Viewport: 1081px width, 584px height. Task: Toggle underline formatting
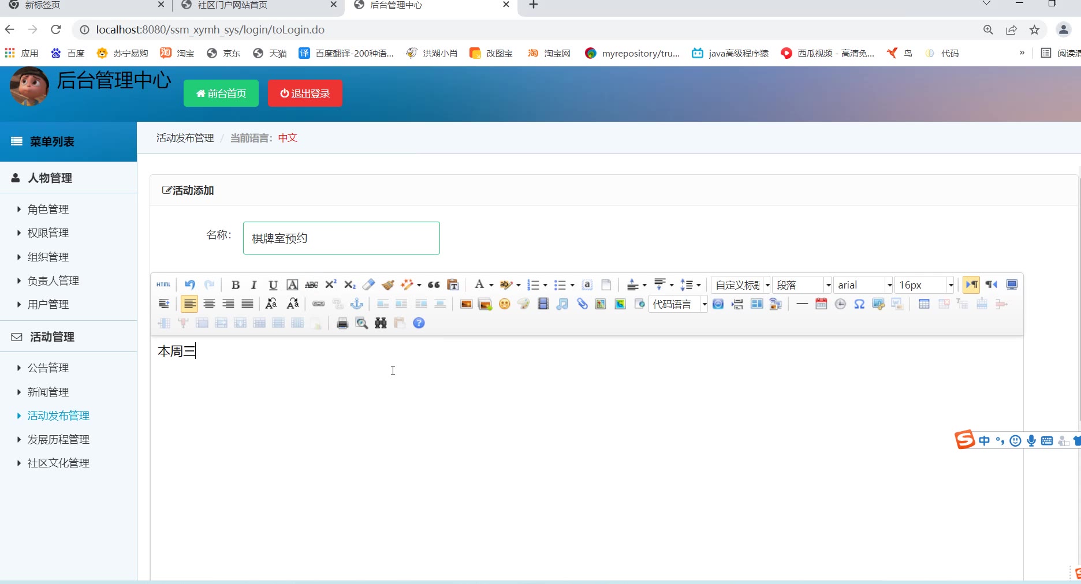(x=273, y=284)
